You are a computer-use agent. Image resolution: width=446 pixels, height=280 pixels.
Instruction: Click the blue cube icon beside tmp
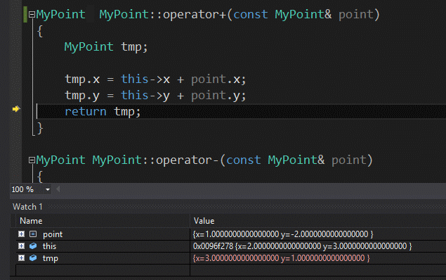click(x=33, y=257)
